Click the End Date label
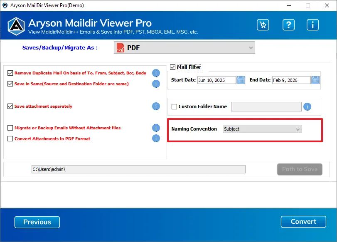 tap(260, 80)
